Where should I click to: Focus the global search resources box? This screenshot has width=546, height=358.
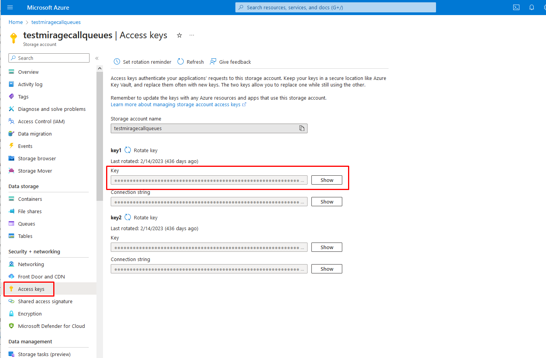[336, 7]
